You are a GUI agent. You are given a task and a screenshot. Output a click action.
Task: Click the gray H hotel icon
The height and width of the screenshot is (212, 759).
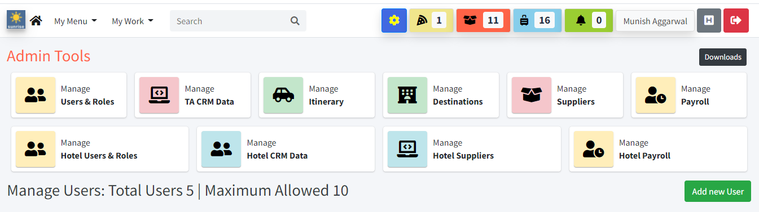pyautogui.click(x=709, y=21)
